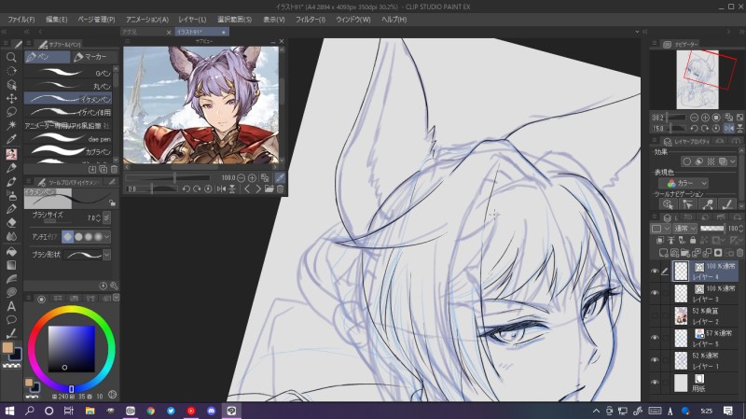The height and width of the screenshot is (419, 746).
Task: Select the Gradient tool
Action: [x=11, y=265]
